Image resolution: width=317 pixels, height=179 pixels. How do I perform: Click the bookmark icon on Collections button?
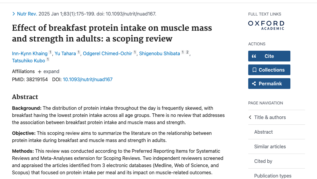(x=255, y=70)
